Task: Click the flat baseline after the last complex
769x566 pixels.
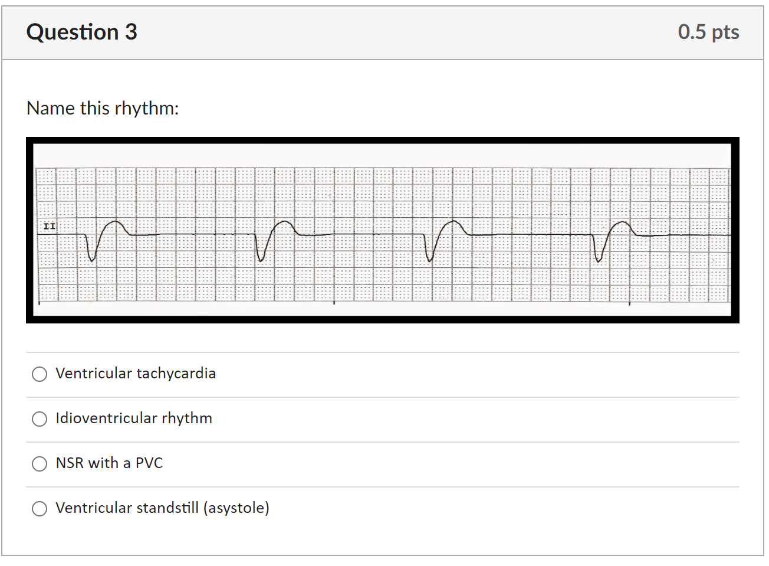Action: [x=684, y=235]
